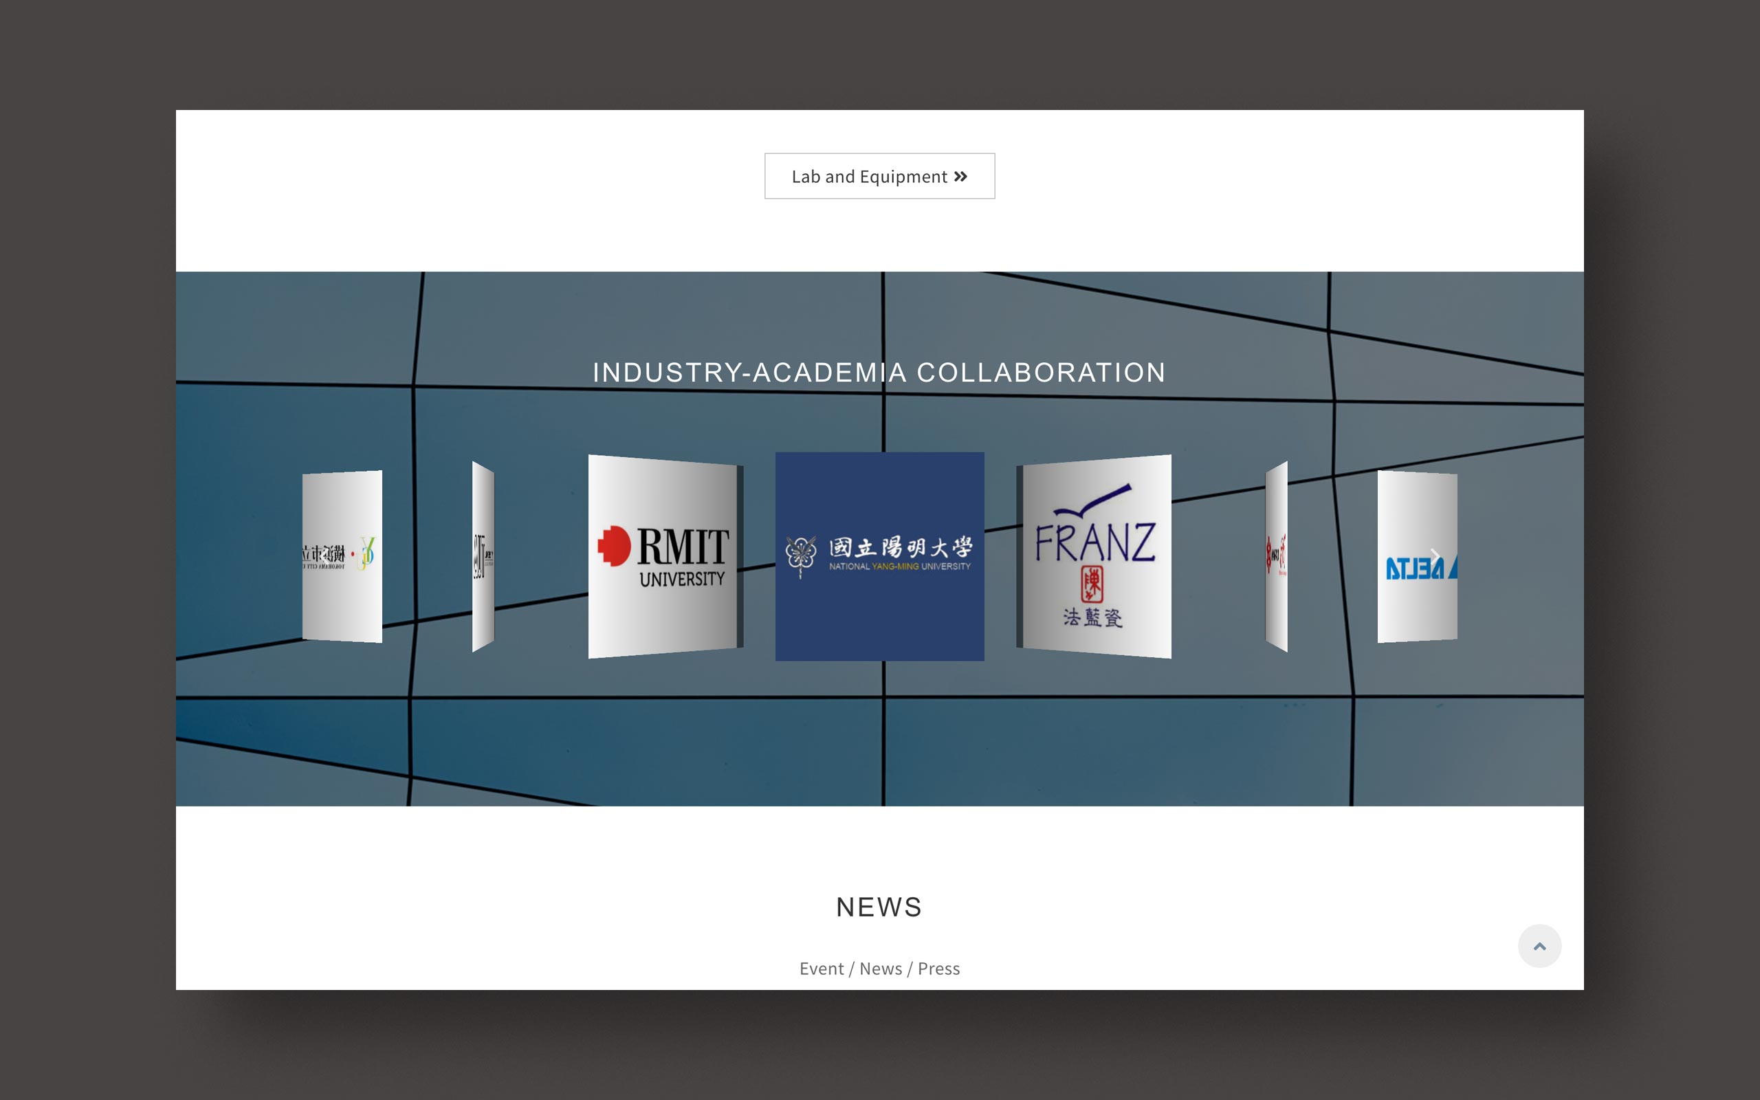Select the FRANZ porcelain logo card
Screen dimensions: 1760x1100
click(x=1095, y=557)
